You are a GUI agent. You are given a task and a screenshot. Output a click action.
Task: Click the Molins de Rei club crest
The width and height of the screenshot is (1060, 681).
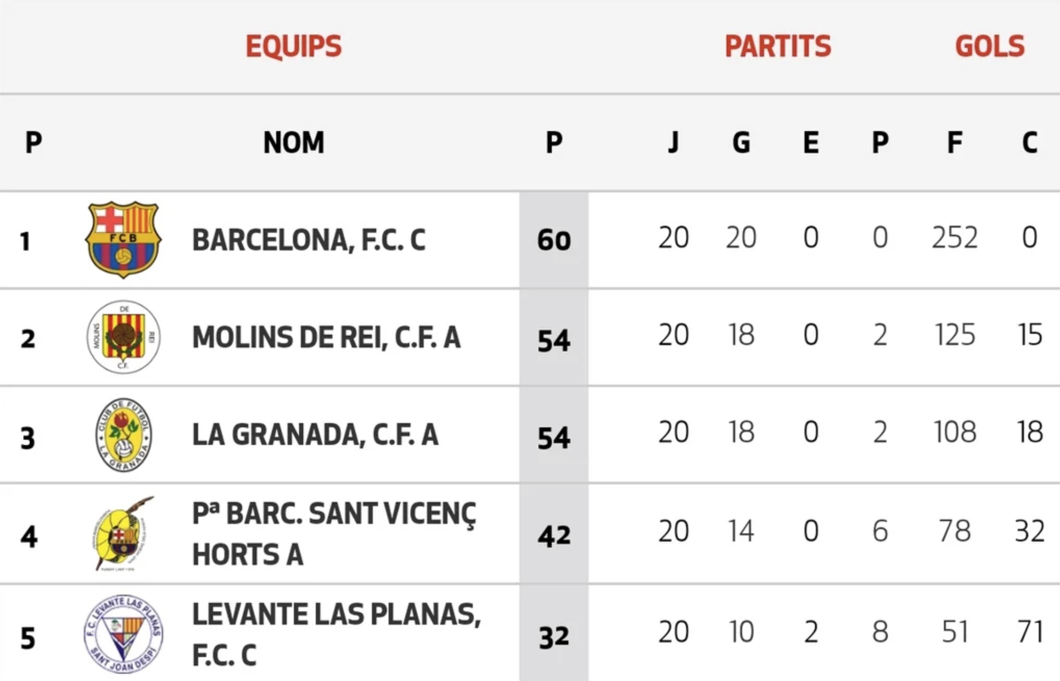pyautogui.click(x=123, y=337)
